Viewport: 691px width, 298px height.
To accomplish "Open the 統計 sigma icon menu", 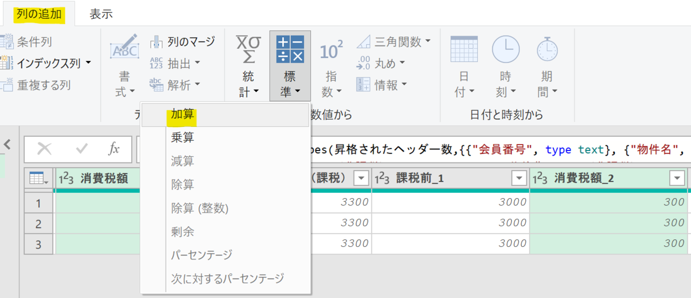I will (249, 49).
